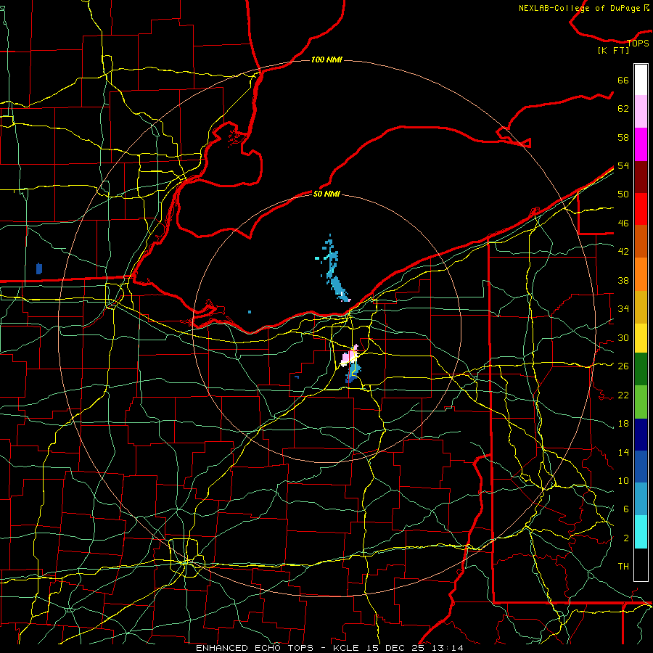Click the orange swatch between 42 and 38
653x653 pixels.
641,274
